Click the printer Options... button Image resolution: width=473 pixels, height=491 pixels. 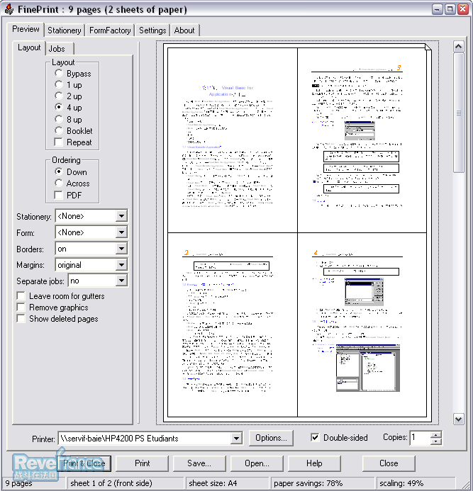point(270,438)
